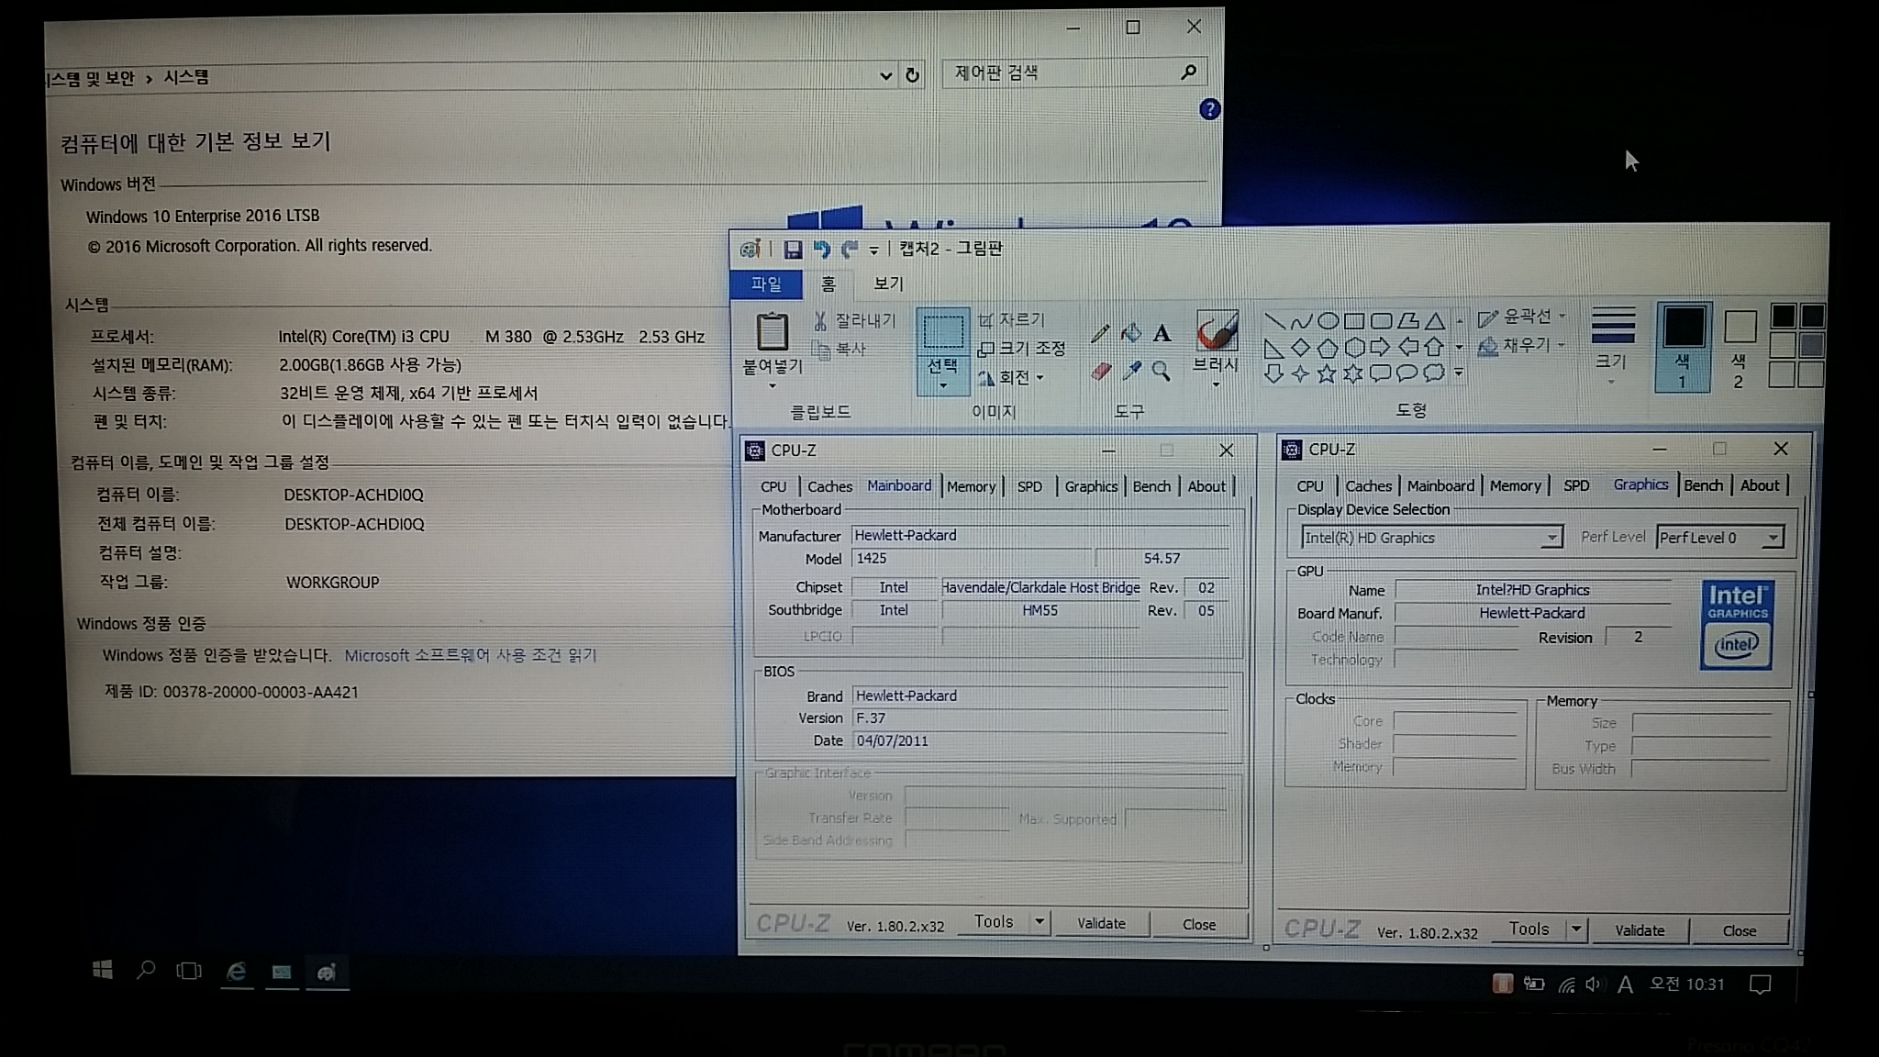Select the Magnifier tool
Viewport: 1879px width, 1057px height.
point(1162,371)
